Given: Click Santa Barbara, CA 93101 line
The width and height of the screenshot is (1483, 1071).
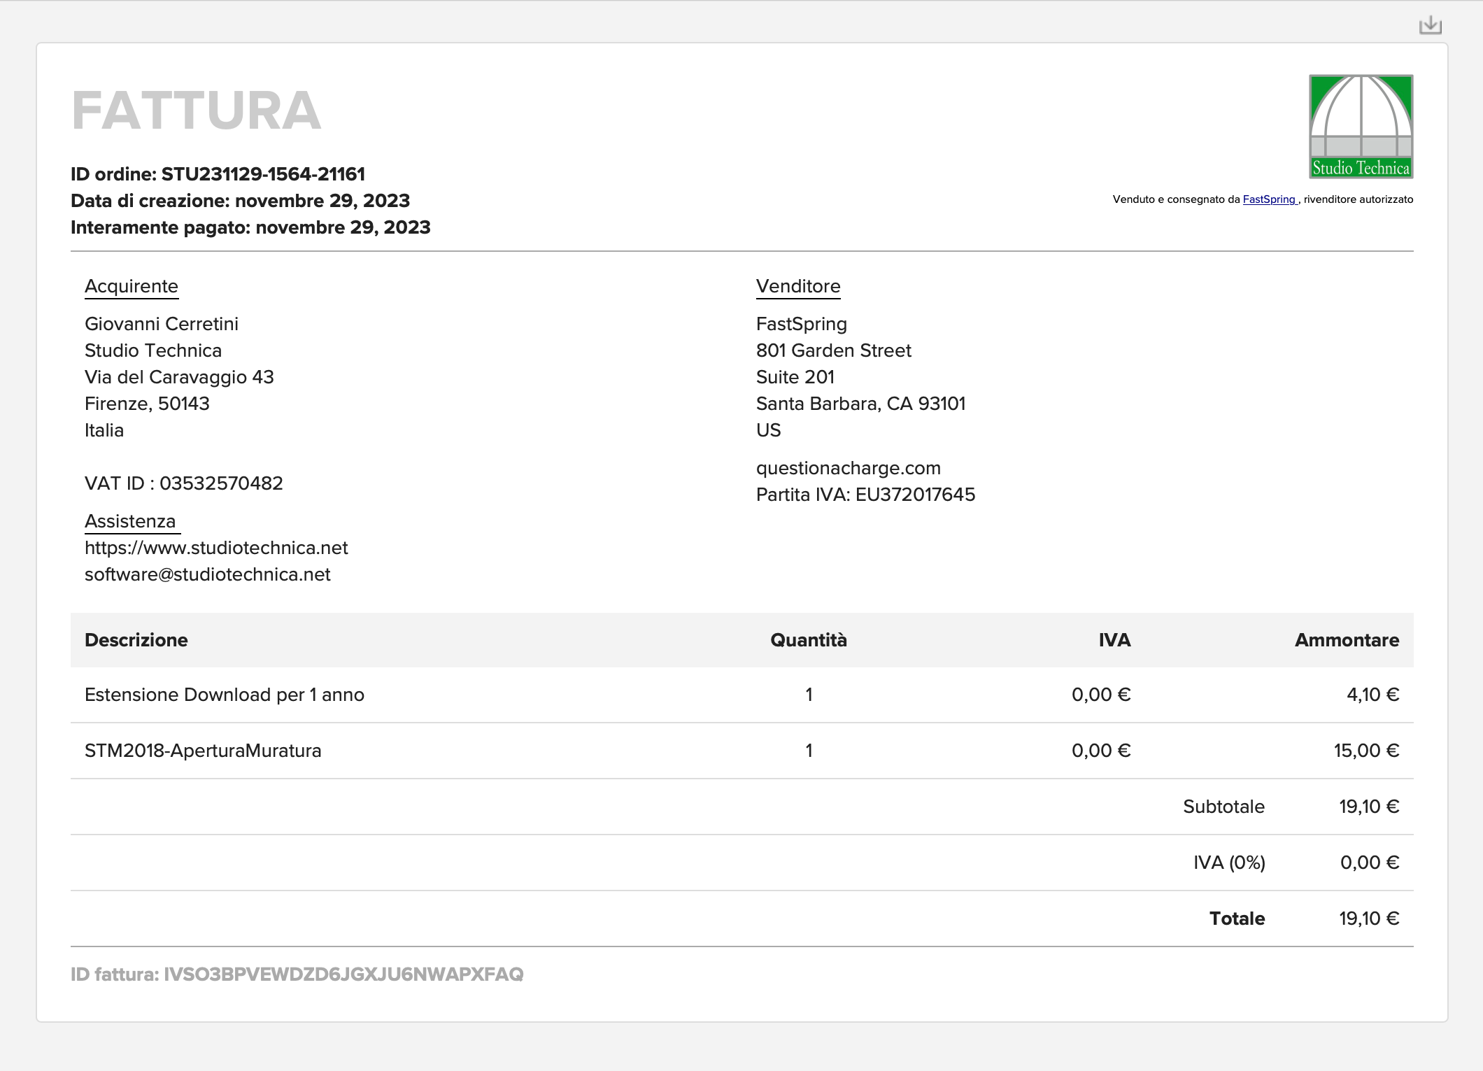Looking at the screenshot, I should [x=861, y=404].
